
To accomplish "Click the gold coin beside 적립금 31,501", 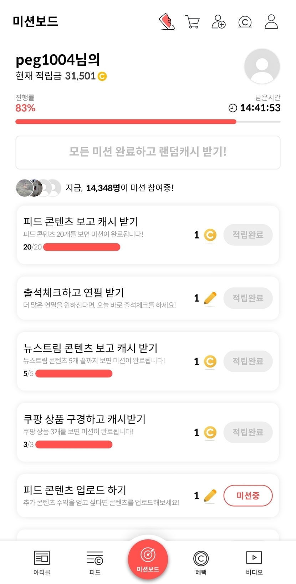I will (102, 76).
